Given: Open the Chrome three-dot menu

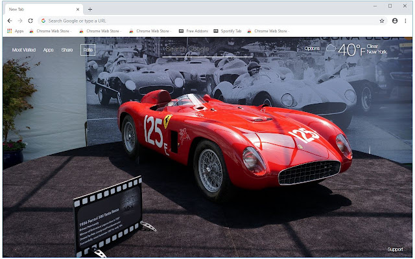Looking at the screenshot, I should [405, 21].
